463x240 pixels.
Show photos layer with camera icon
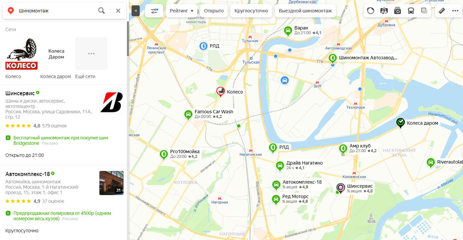[398, 11]
